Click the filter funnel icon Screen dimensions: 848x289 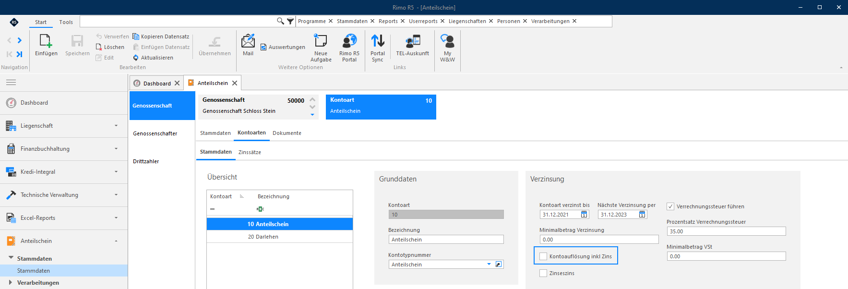tap(290, 21)
